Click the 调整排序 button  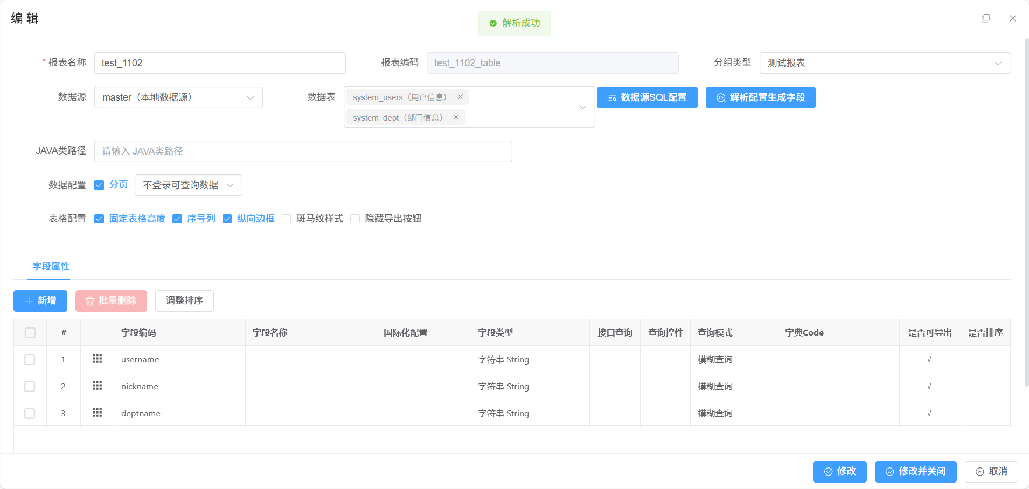[184, 301]
